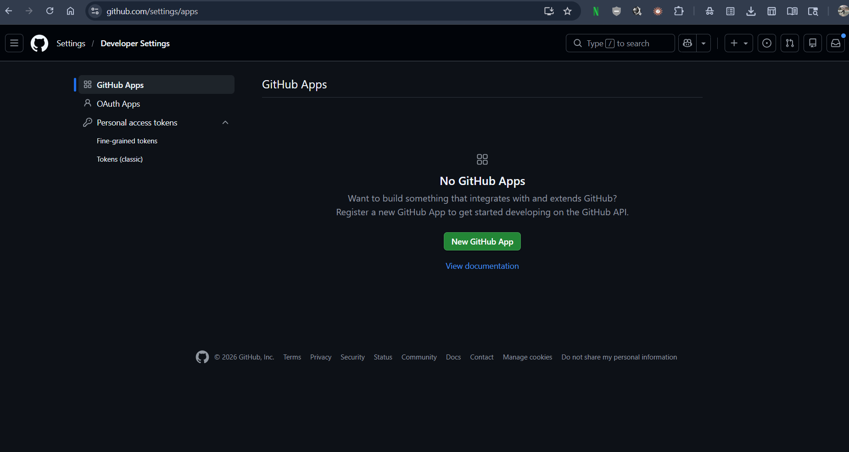
Task: Bookmark this page with star icon
Action: pos(568,11)
